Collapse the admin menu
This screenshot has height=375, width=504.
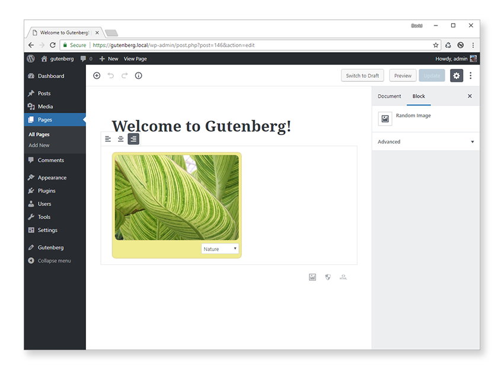tap(55, 261)
